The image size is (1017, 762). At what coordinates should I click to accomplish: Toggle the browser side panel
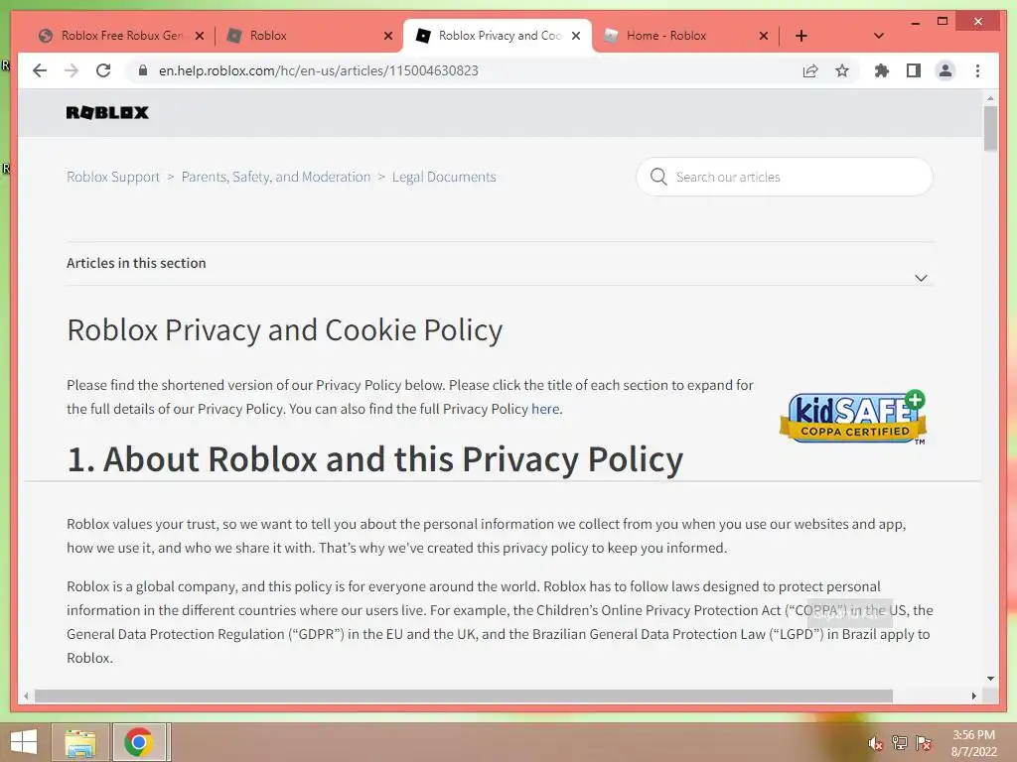click(914, 70)
